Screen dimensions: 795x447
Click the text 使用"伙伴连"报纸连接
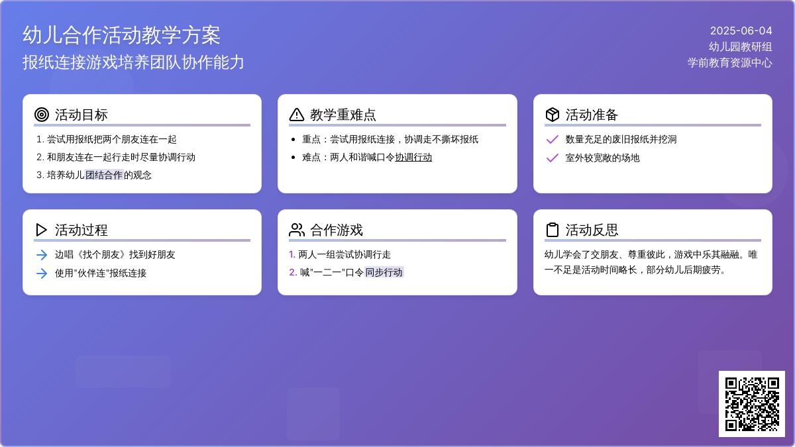(x=101, y=273)
